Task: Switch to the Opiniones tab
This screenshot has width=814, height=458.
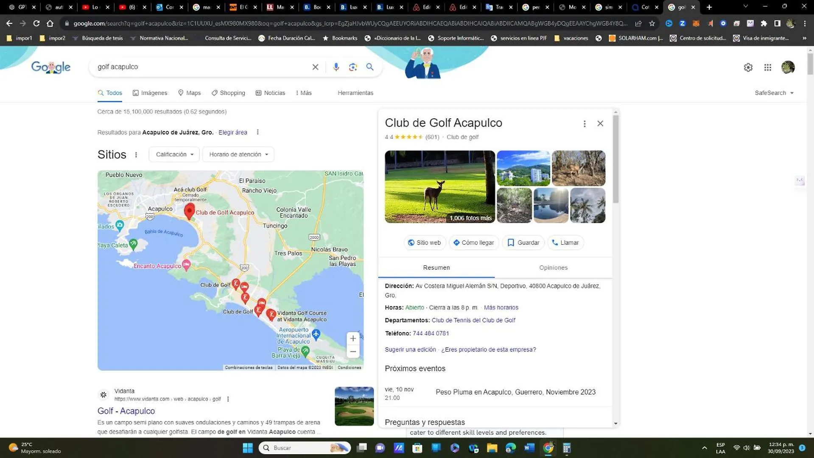Action: pos(553,268)
